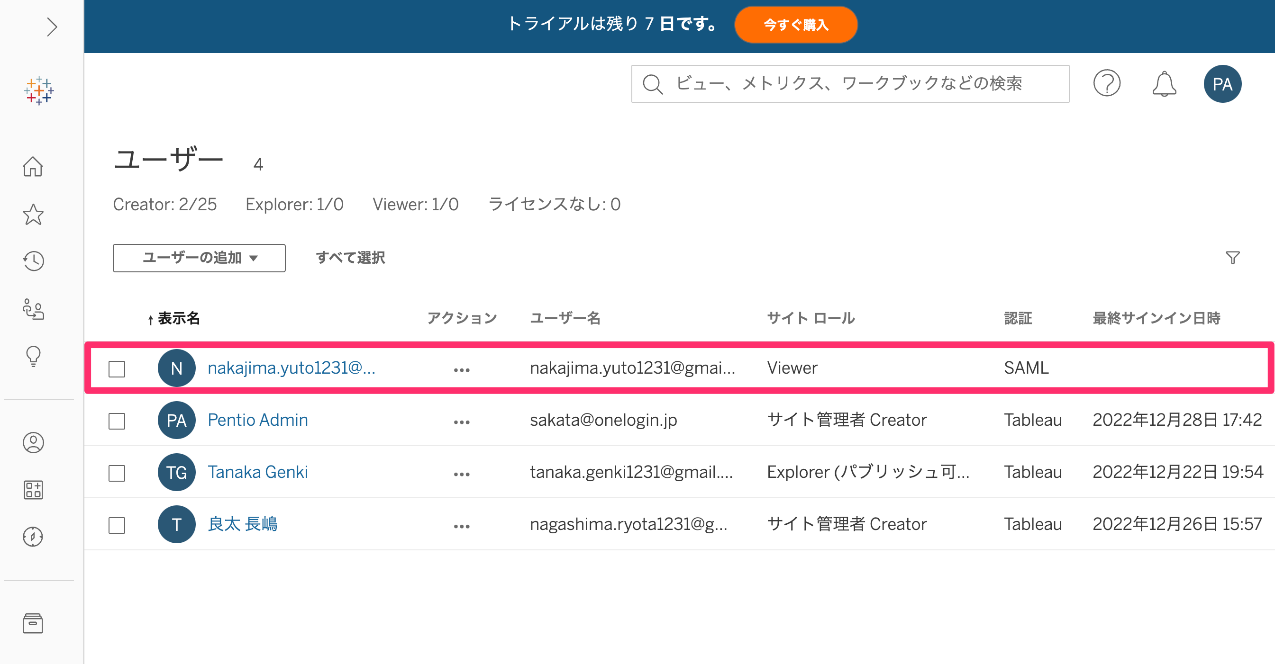Sort by サイト ロール column header
Image resolution: width=1275 pixels, height=664 pixels.
[810, 318]
